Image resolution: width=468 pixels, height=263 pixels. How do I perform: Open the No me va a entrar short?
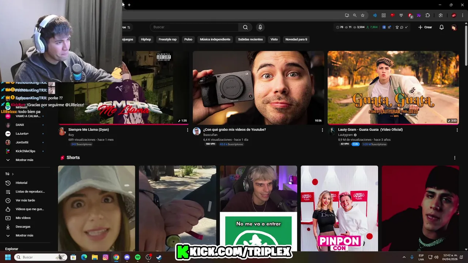coord(258,208)
